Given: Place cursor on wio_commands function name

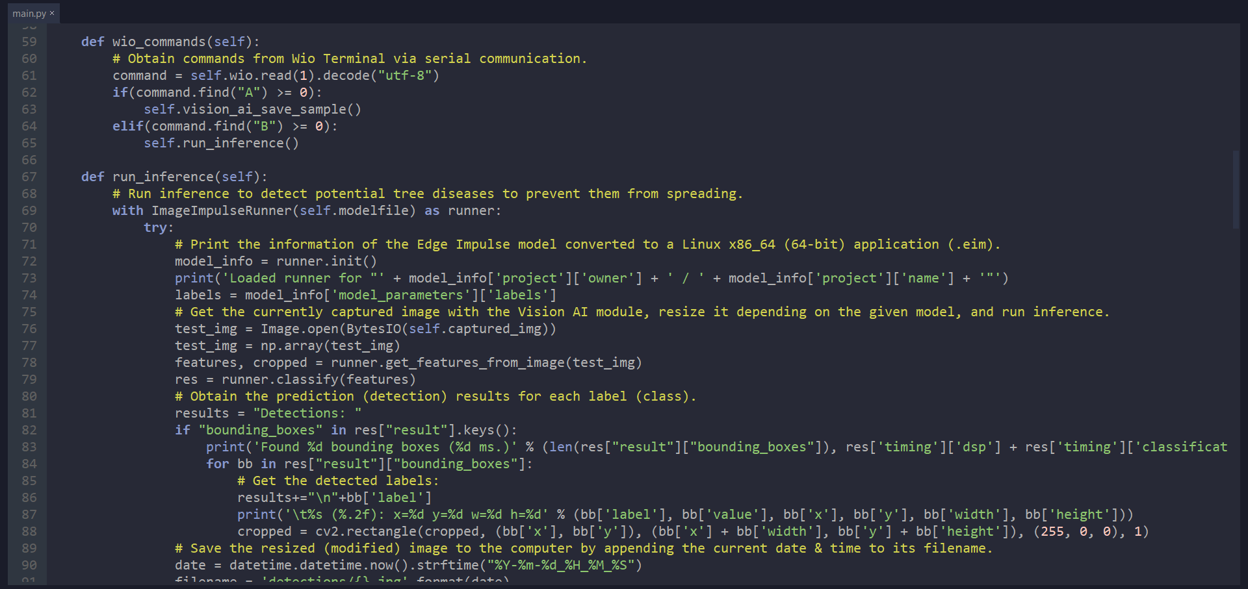Looking at the screenshot, I should coord(159,42).
